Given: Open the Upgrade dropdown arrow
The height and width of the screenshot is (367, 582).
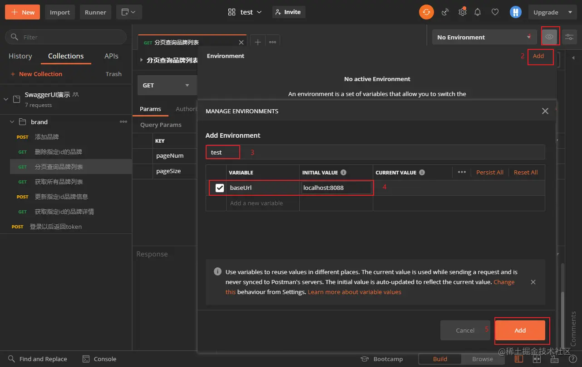Looking at the screenshot, I should tap(570, 12).
